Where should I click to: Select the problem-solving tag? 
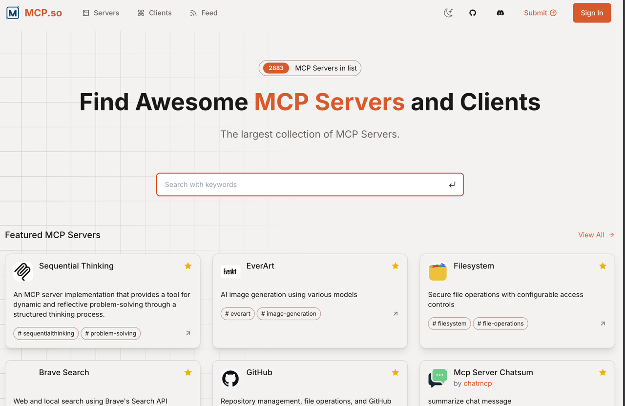coord(110,333)
